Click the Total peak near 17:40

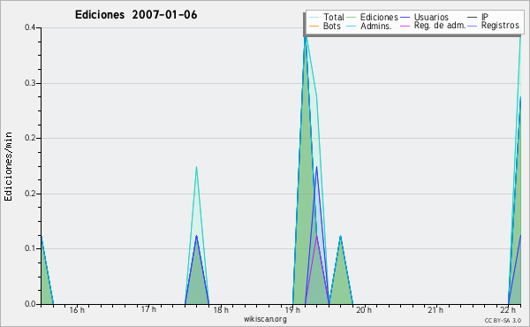click(x=196, y=167)
